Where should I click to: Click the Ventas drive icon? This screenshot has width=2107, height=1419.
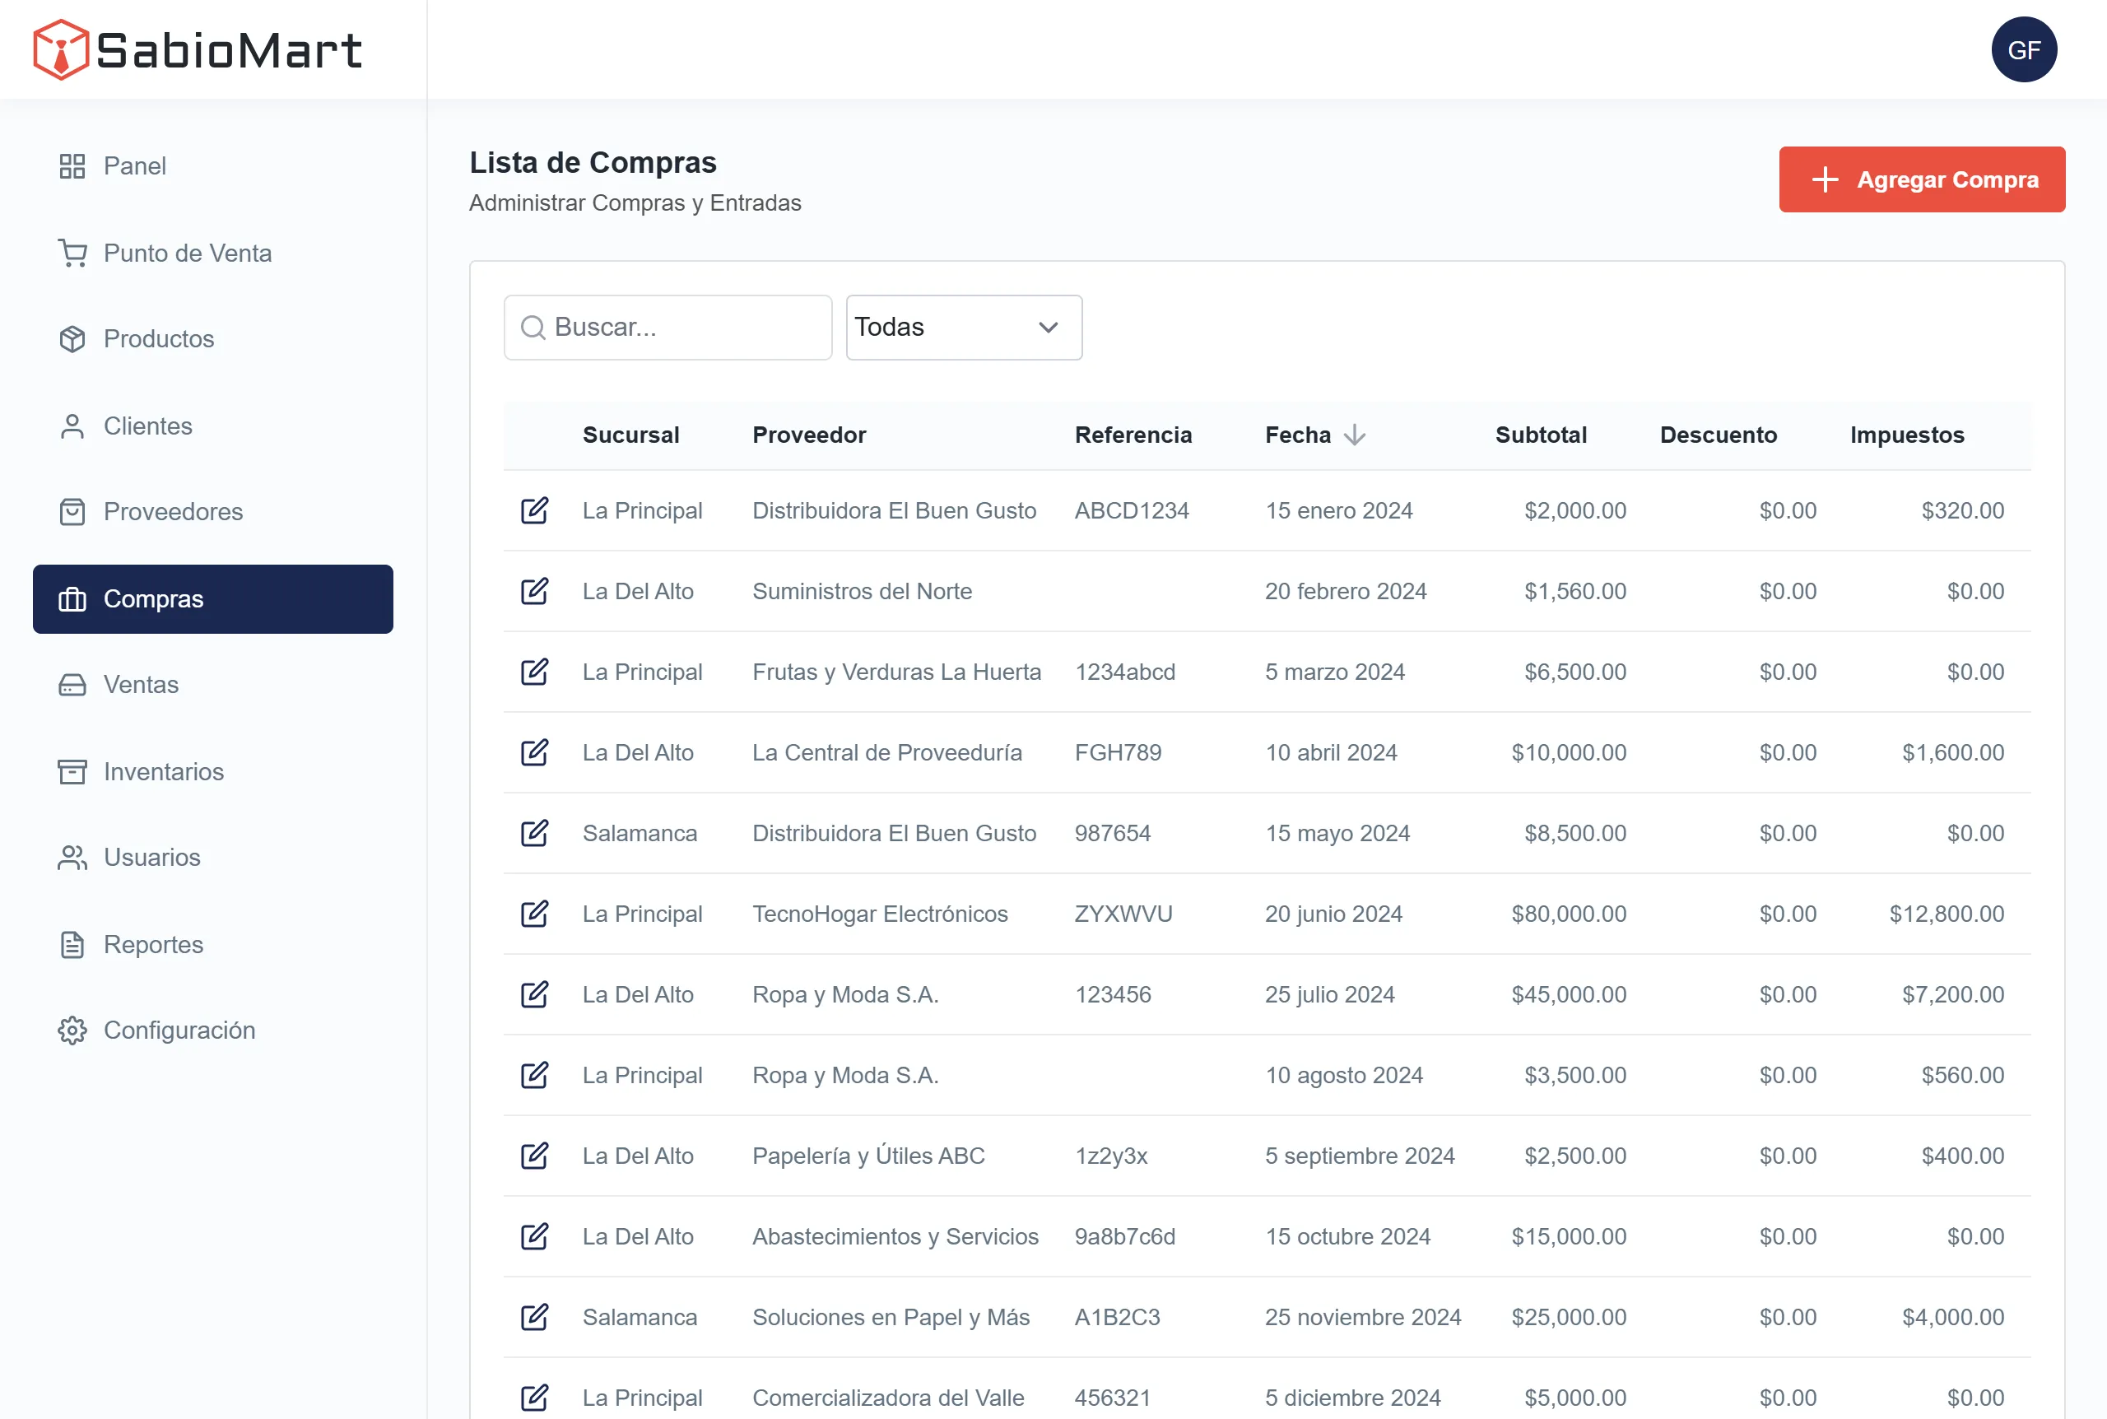point(72,685)
